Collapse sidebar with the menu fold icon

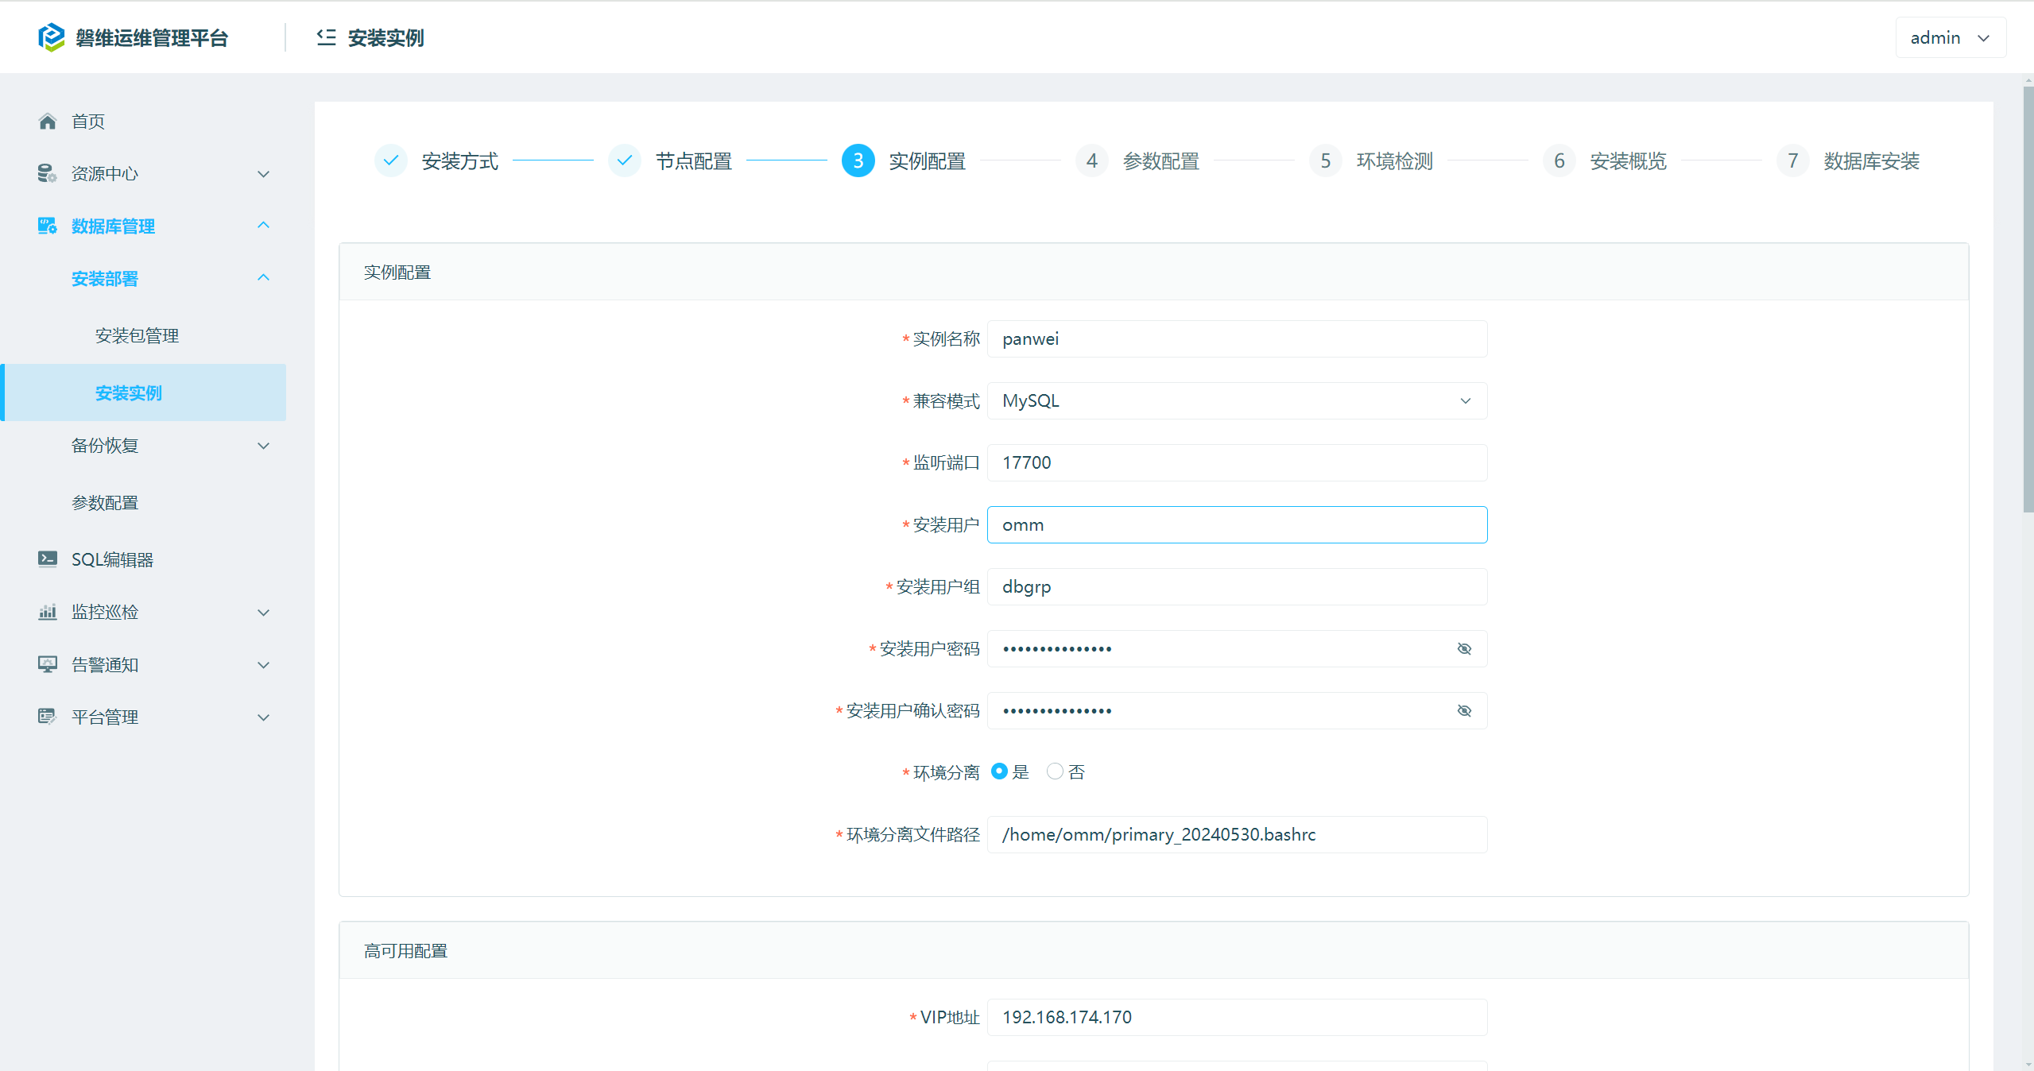326,37
